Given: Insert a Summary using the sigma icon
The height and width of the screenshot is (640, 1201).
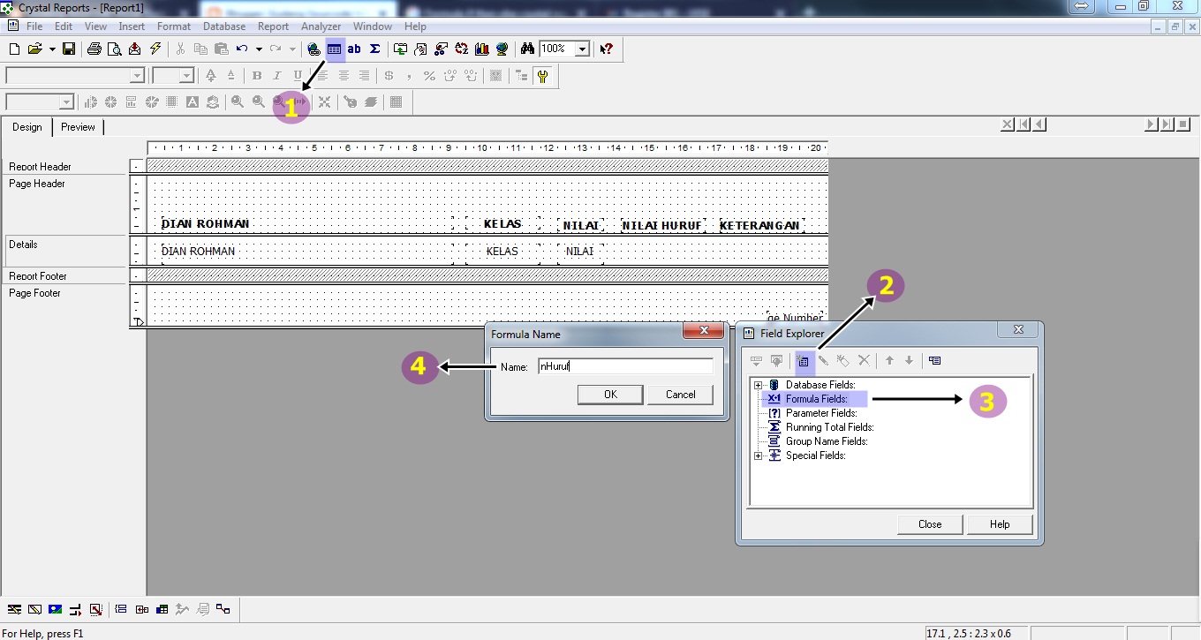Looking at the screenshot, I should pyautogui.click(x=374, y=49).
